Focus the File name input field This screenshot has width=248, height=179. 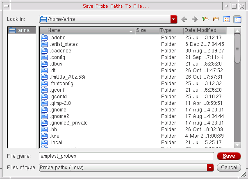[x=126, y=156]
